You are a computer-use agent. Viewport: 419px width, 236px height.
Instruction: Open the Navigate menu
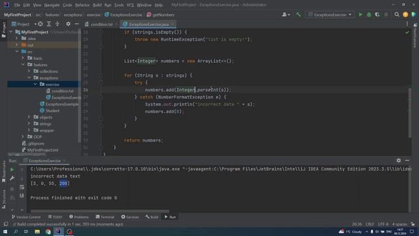pyautogui.click(x=52, y=5)
